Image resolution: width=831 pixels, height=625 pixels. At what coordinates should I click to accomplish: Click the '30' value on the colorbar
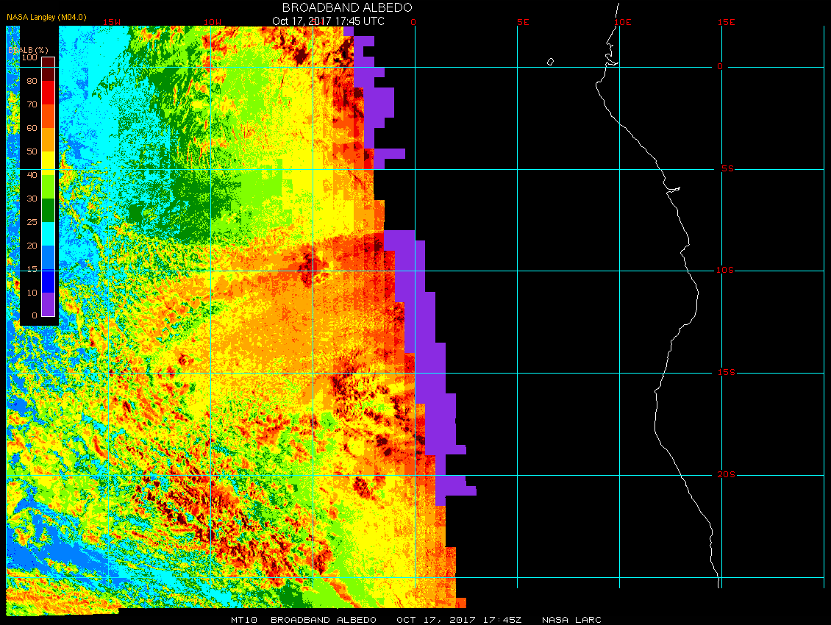pos(32,199)
